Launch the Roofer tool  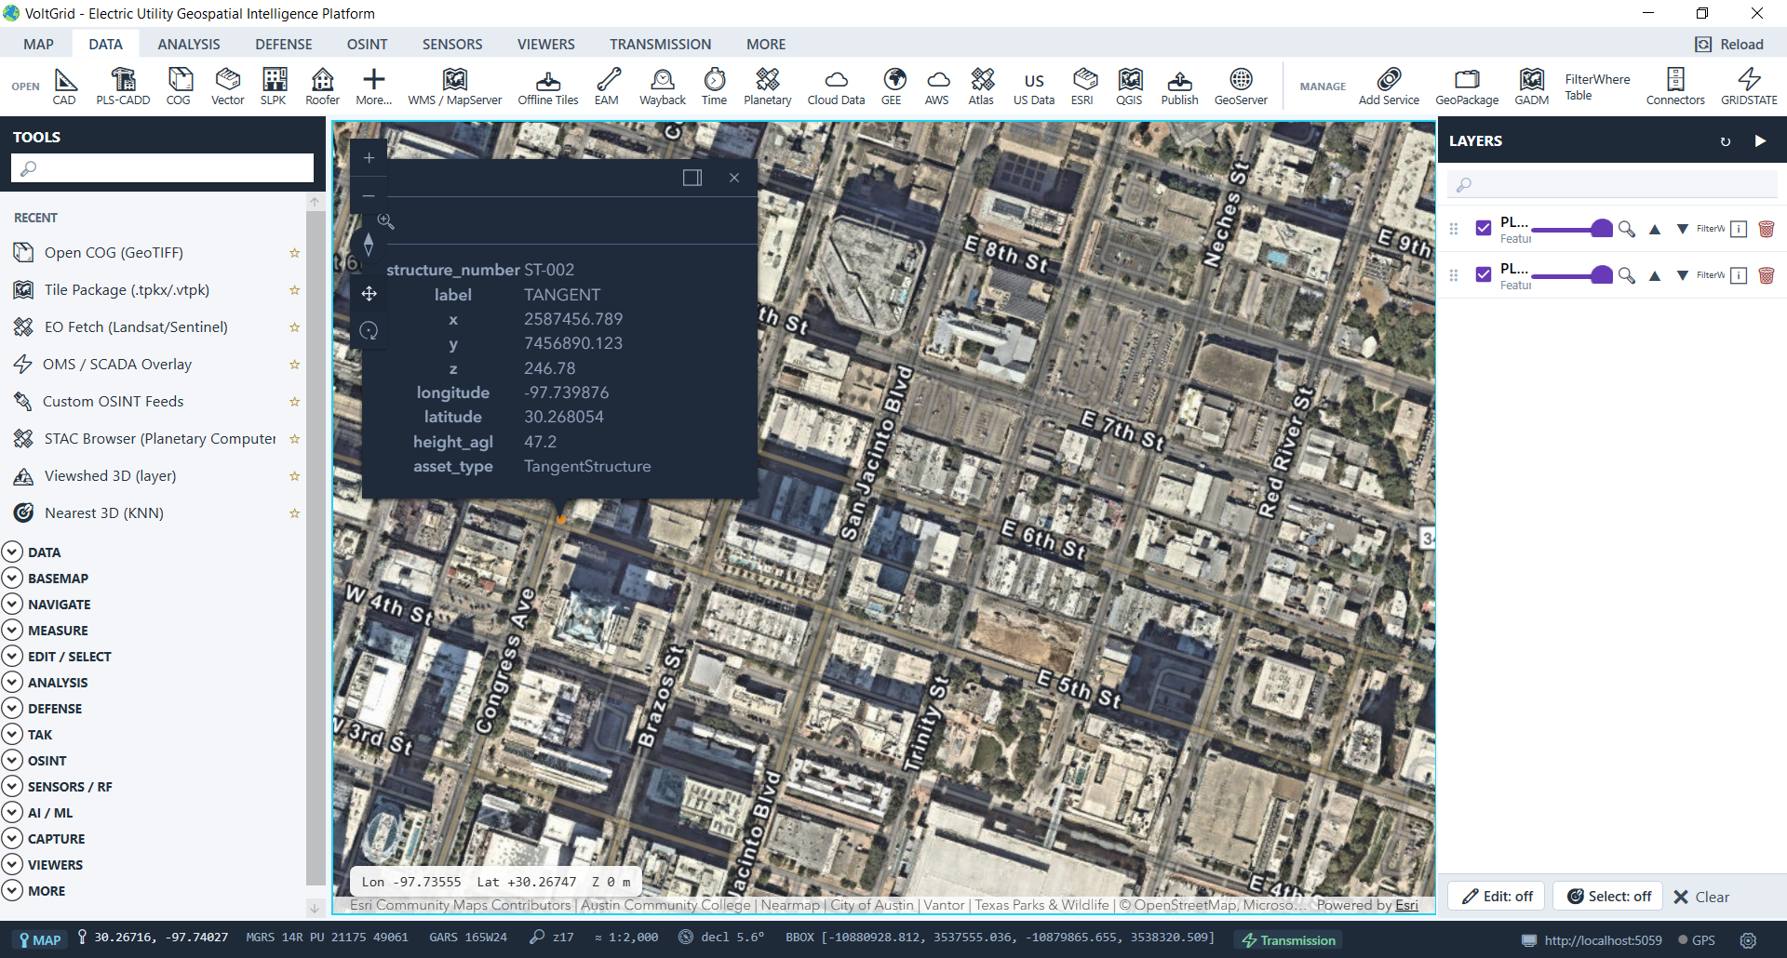click(323, 86)
